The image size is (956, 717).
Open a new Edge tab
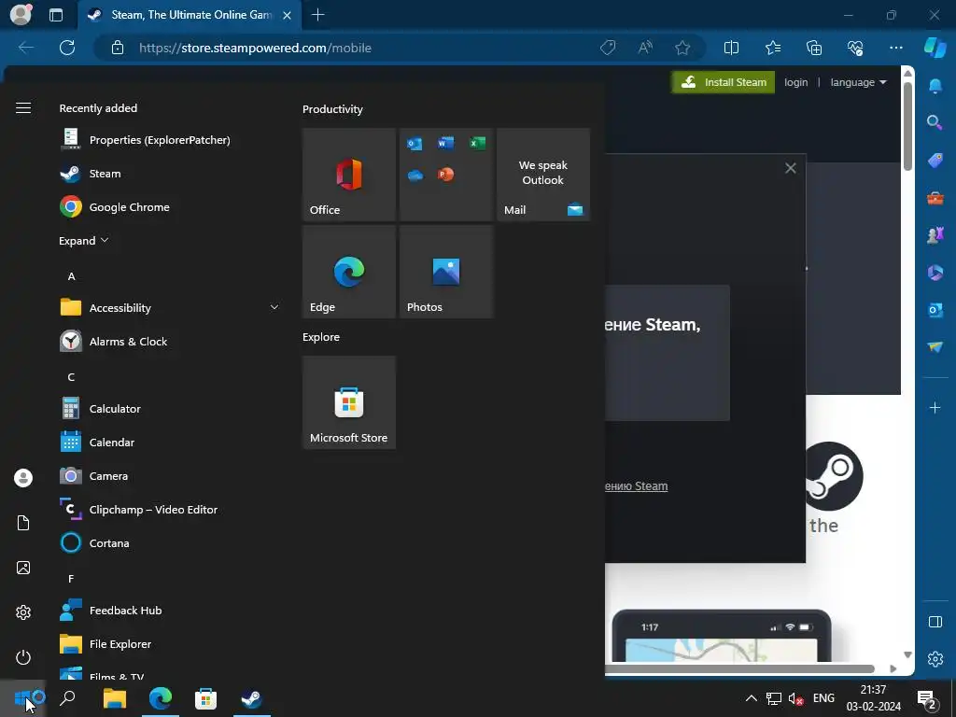coord(317,15)
